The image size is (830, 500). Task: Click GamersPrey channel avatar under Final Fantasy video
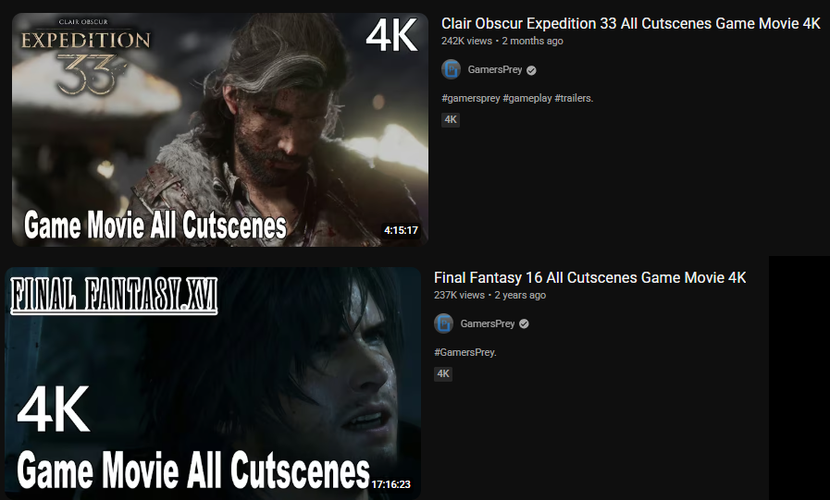[443, 323]
